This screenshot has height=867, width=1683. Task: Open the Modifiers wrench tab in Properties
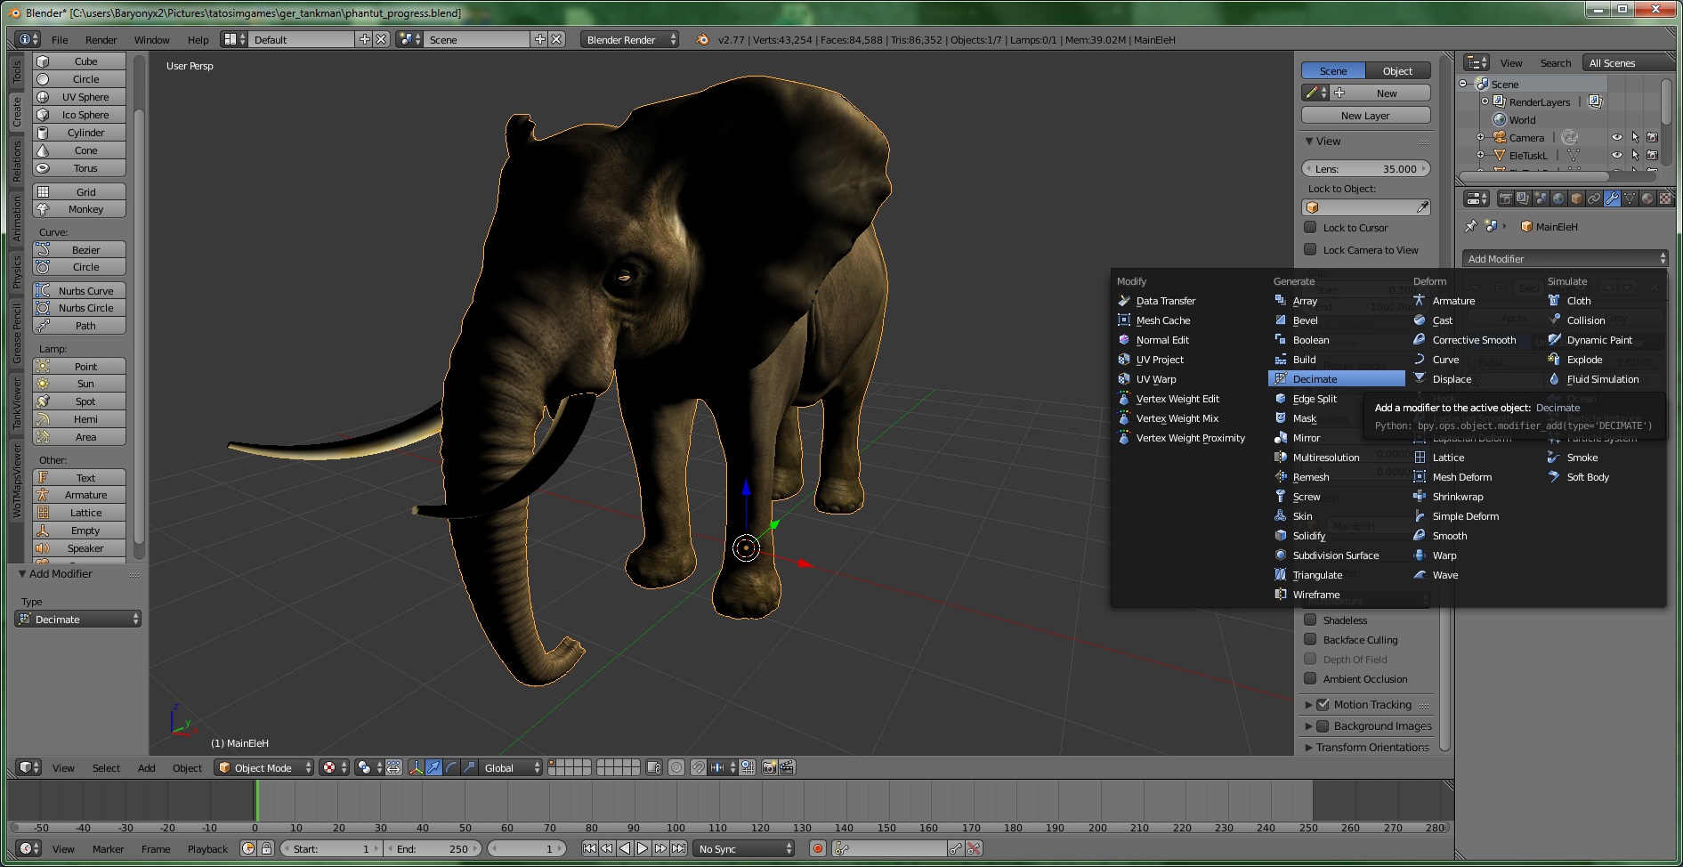(x=1612, y=199)
